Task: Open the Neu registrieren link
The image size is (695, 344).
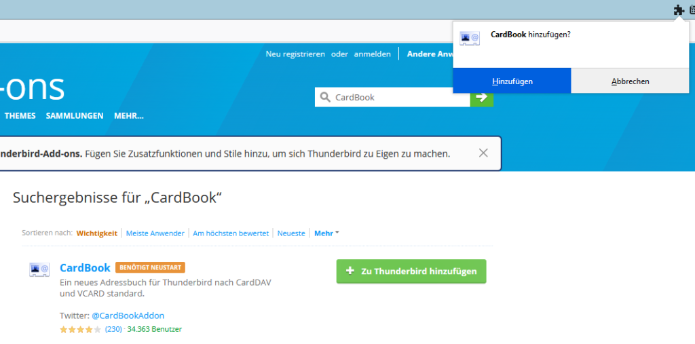Action: 295,54
